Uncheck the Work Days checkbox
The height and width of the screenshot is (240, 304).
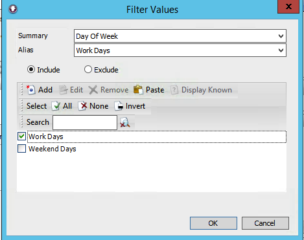click(21, 136)
